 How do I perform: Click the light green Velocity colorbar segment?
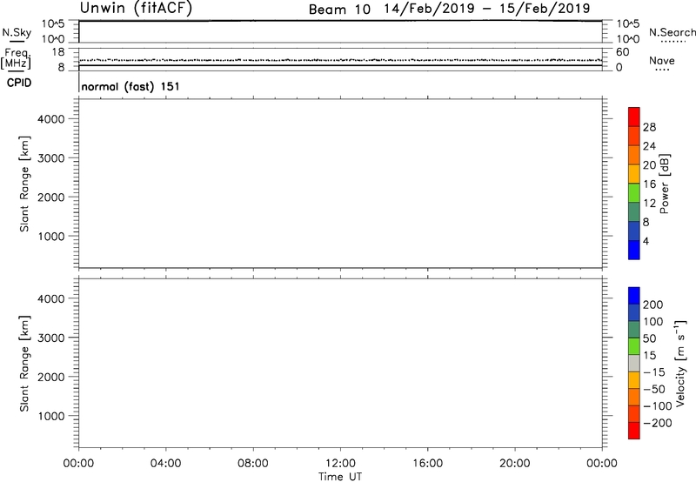tap(634, 346)
